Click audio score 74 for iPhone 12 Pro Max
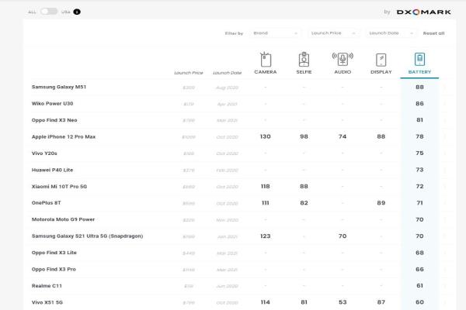 coord(343,136)
